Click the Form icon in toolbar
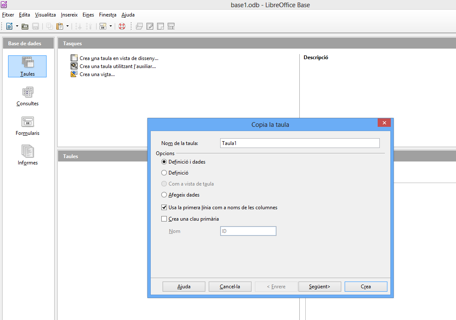 click(103, 26)
